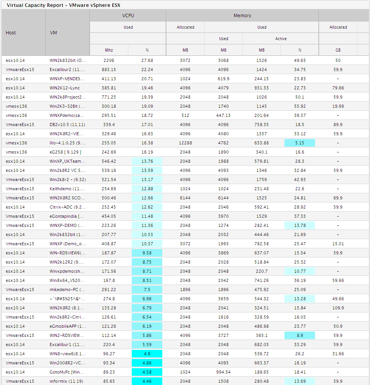Click the Win2k832bit (1… VM name
The width and height of the screenshot is (370, 385).
pos(67,235)
